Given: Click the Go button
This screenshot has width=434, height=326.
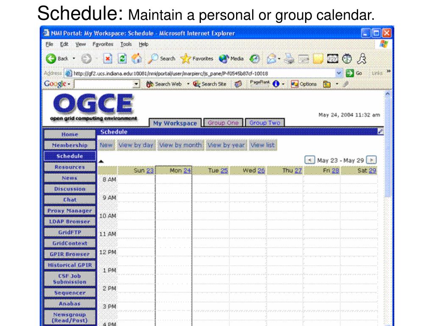Looking at the screenshot, I should click(354, 73).
